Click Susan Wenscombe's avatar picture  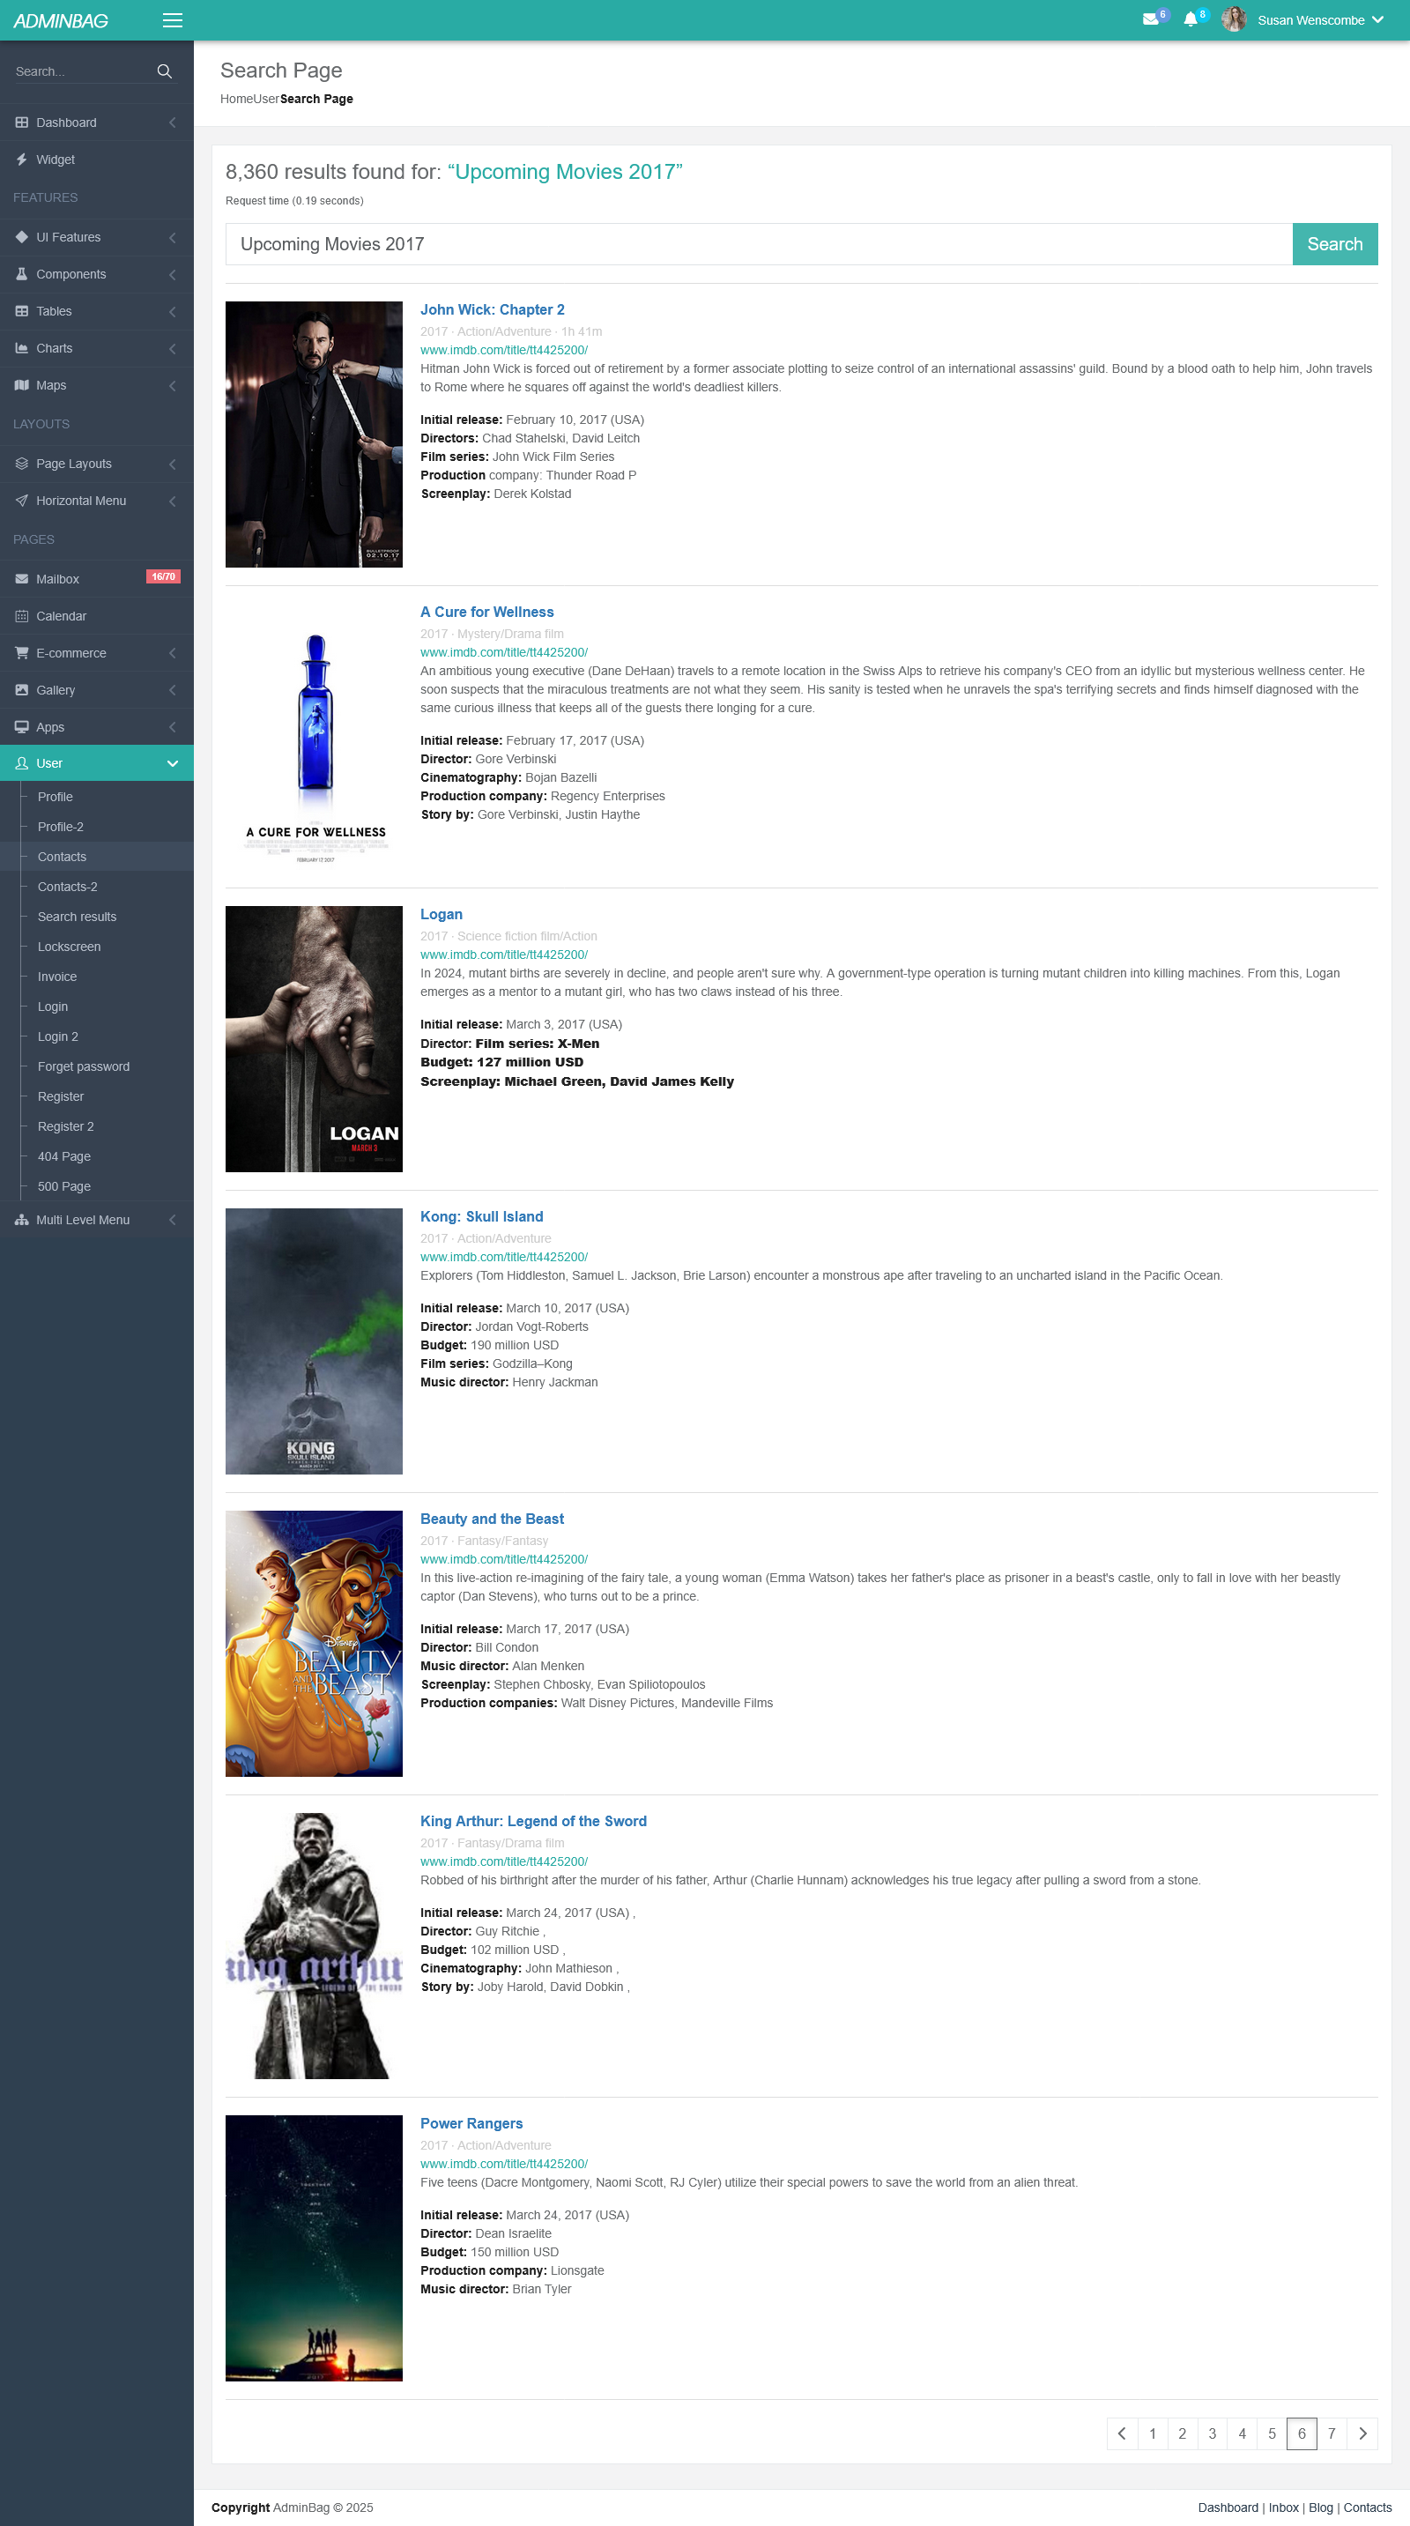coord(1234,19)
